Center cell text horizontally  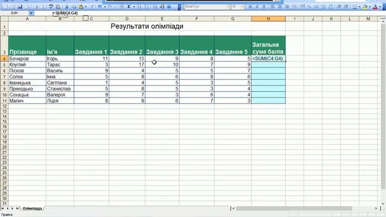pos(280,7)
